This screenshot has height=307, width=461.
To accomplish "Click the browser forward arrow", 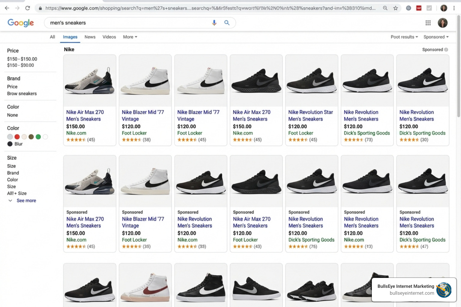I will 17,8.
